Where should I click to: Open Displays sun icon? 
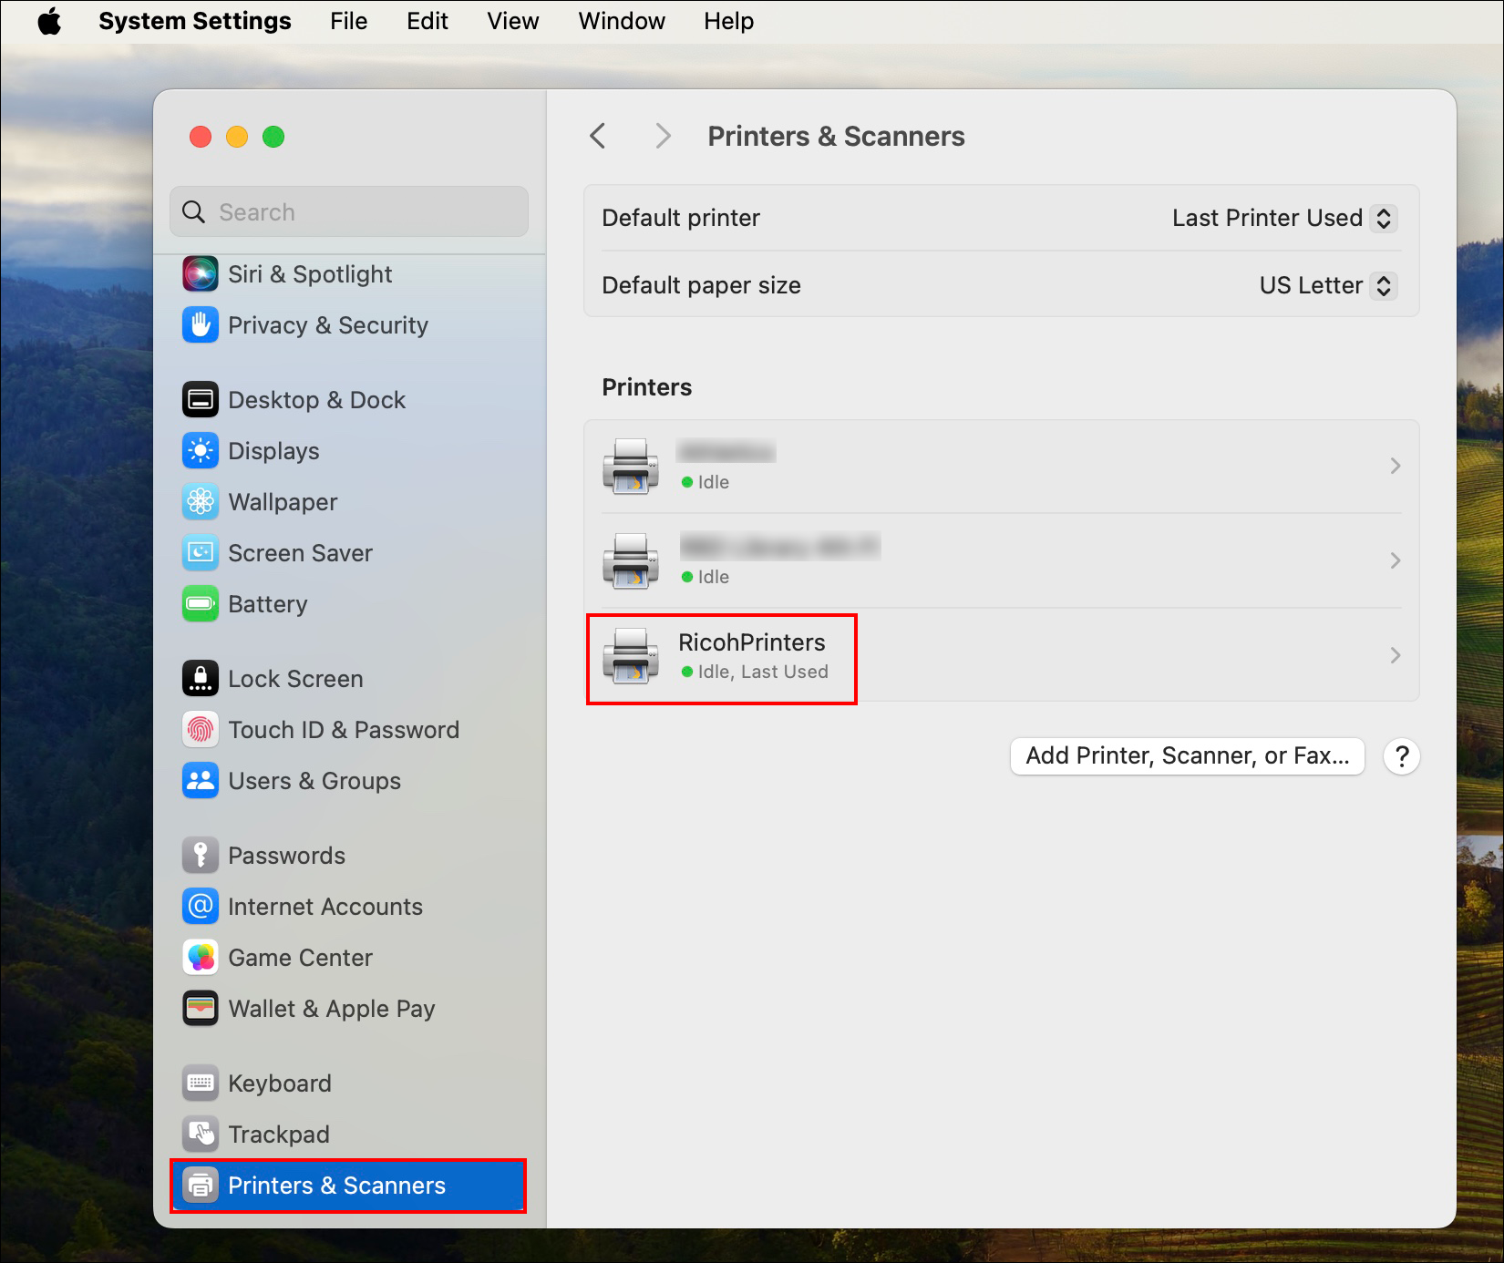tap(201, 450)
